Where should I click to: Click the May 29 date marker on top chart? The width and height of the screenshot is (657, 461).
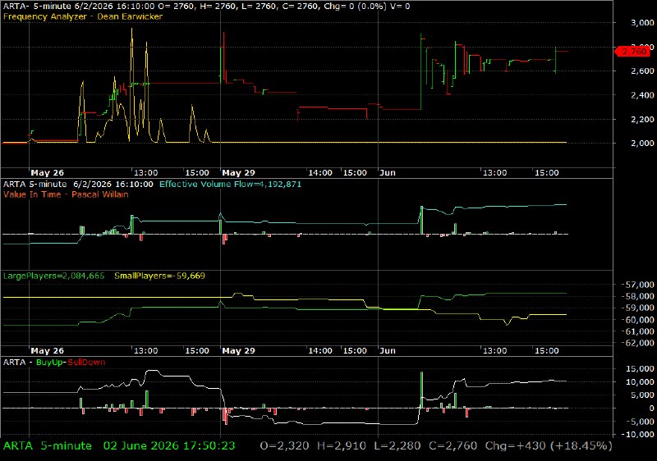click(x=238, y=173)
